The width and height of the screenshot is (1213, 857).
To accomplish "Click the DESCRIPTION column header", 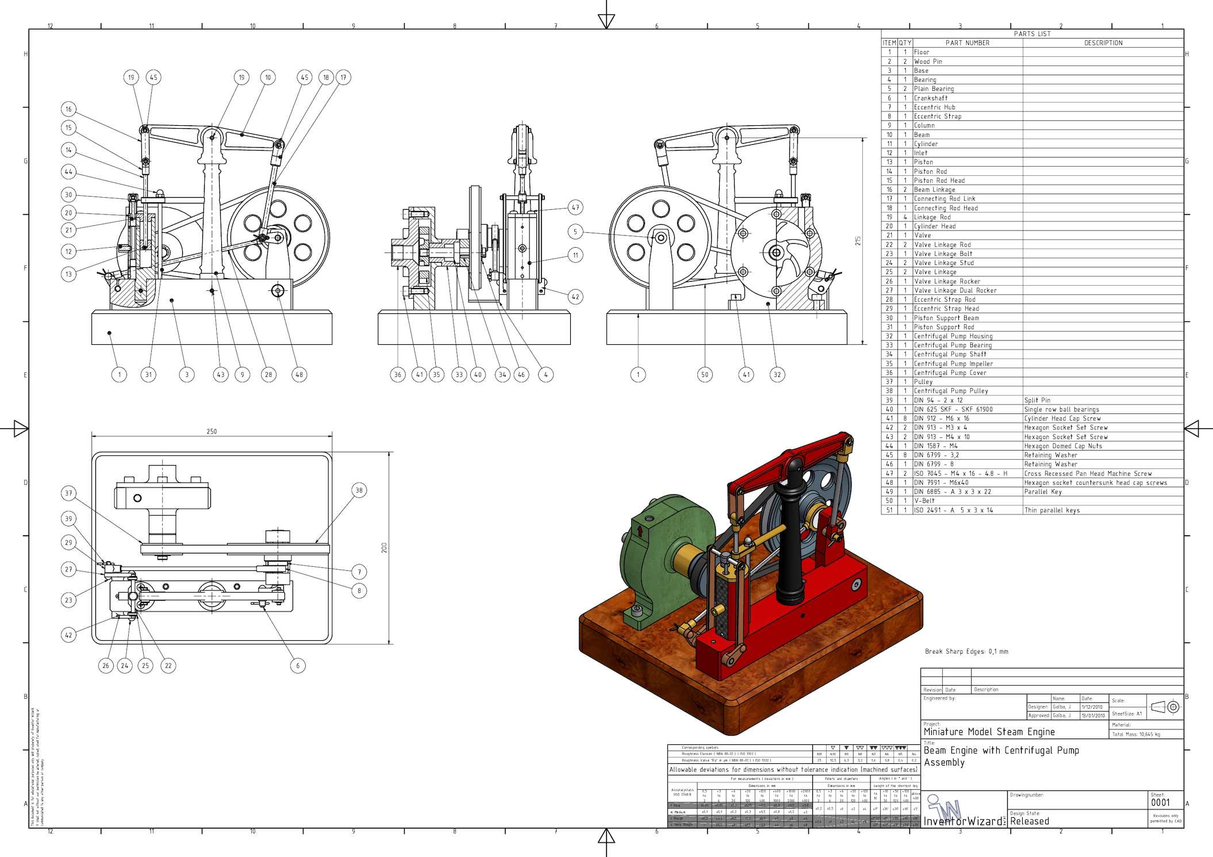I will (x=1103, y=43).
